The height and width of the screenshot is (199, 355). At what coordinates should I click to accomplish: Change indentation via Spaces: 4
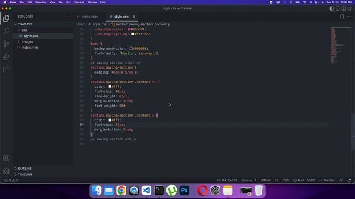[x=249, y=180]
